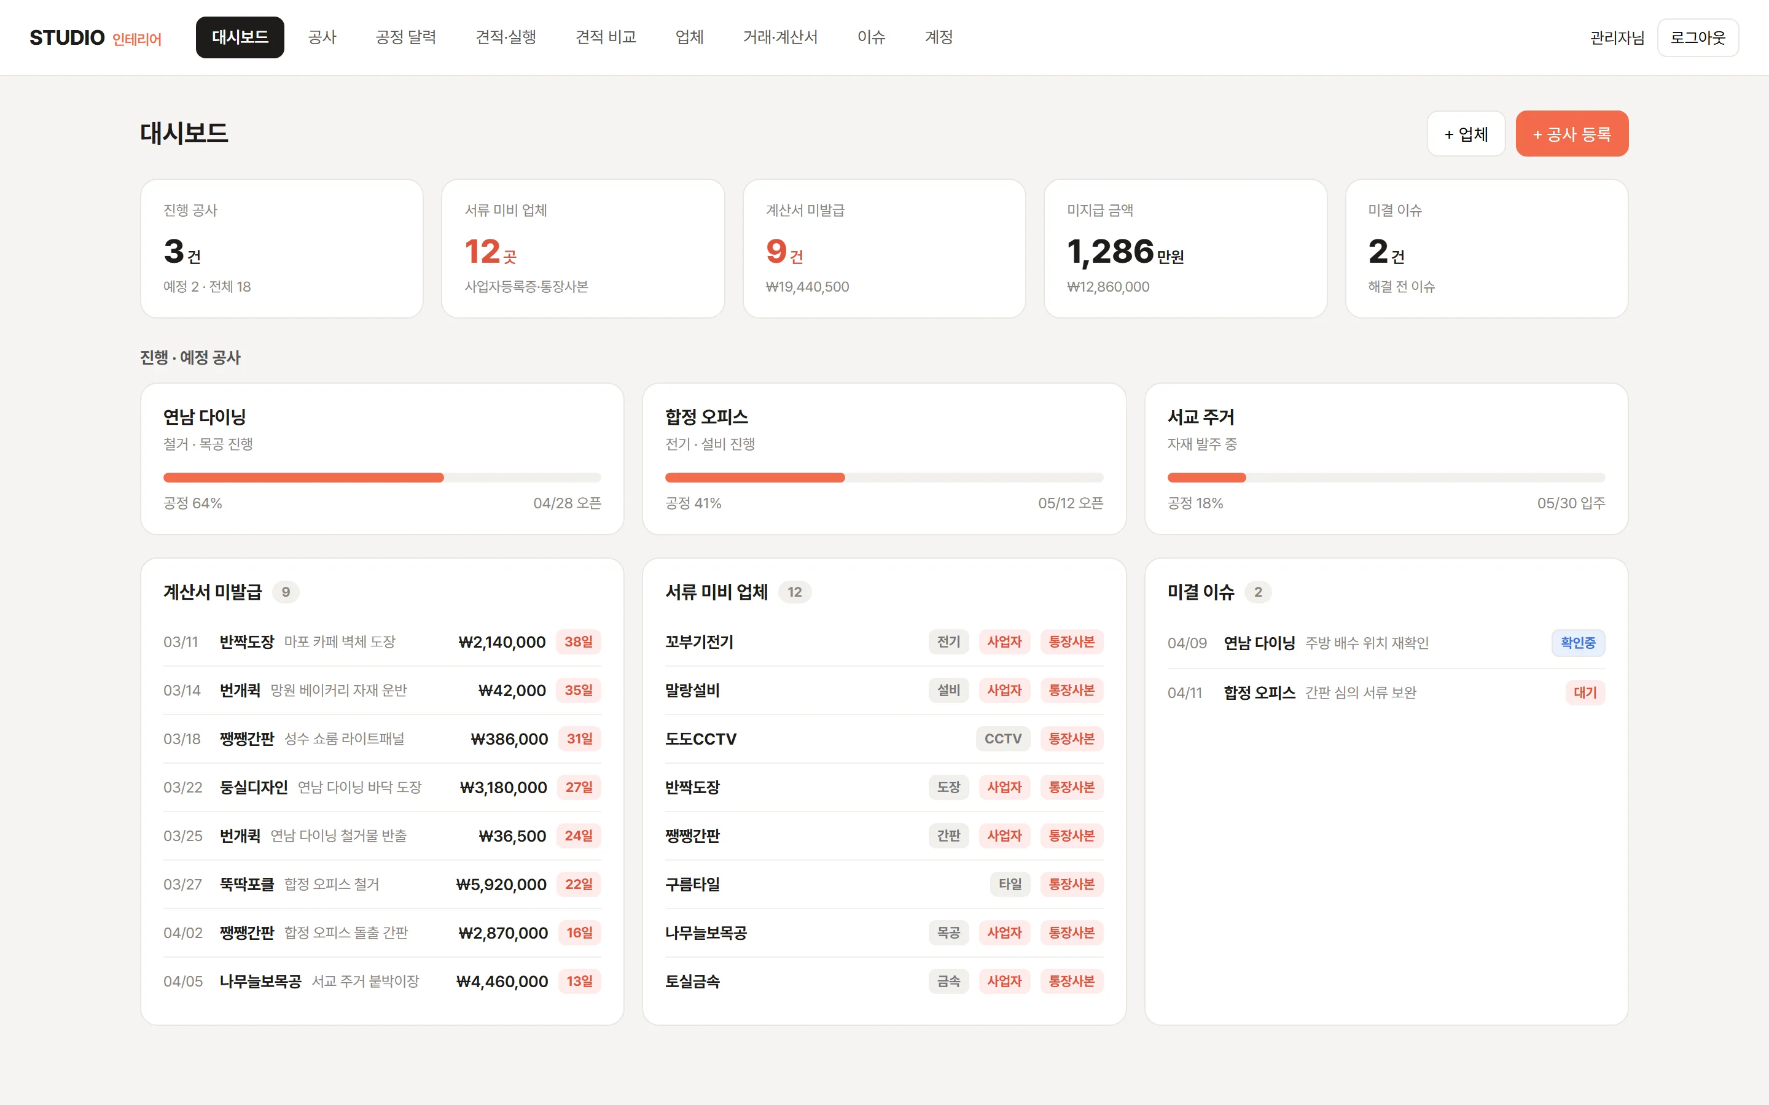The image size is (1769, 1105).
Task: Open the 공정 달력 menu
Action: [x=405, y=37]
